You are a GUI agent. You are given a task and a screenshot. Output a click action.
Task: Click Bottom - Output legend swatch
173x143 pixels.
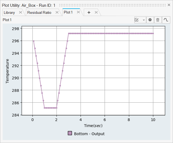70,133
